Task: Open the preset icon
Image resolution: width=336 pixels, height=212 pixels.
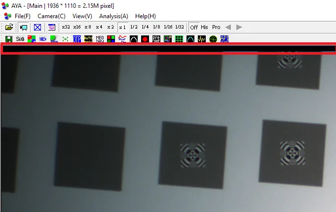Action: click(x=156, y=39)
